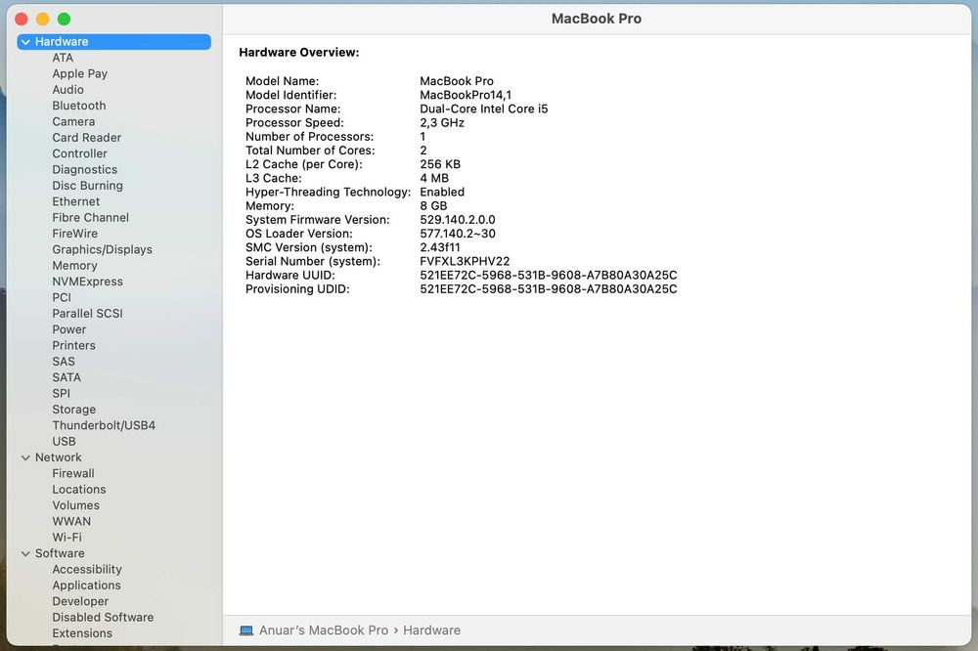Click the 8 GB memory value

pyautogui.click(x=433, y=206)
